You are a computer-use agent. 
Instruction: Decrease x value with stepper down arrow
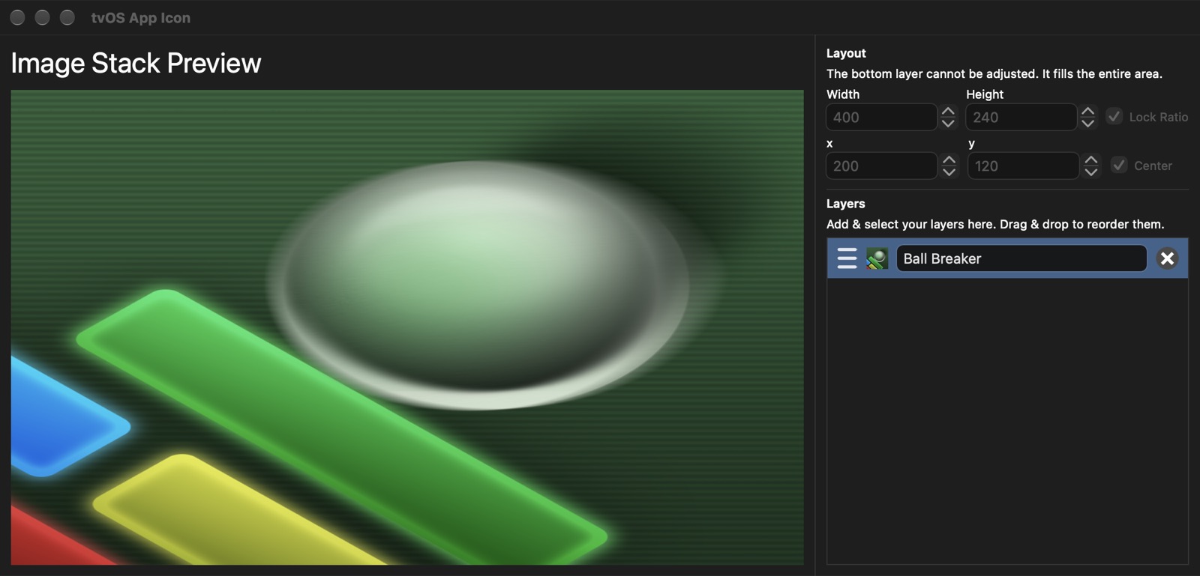(949, 172)
